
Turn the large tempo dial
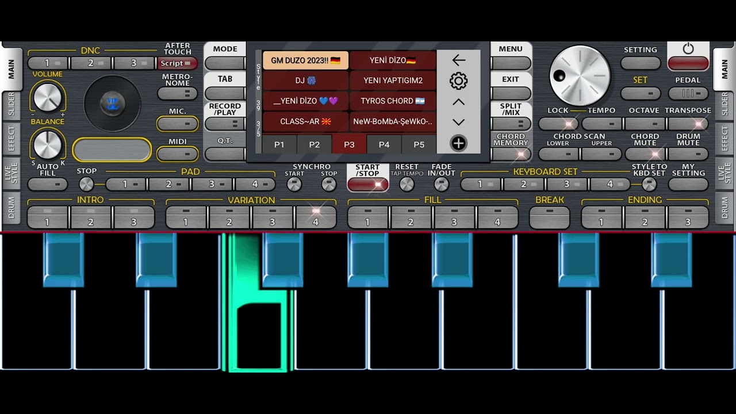[x=580, y=76]
